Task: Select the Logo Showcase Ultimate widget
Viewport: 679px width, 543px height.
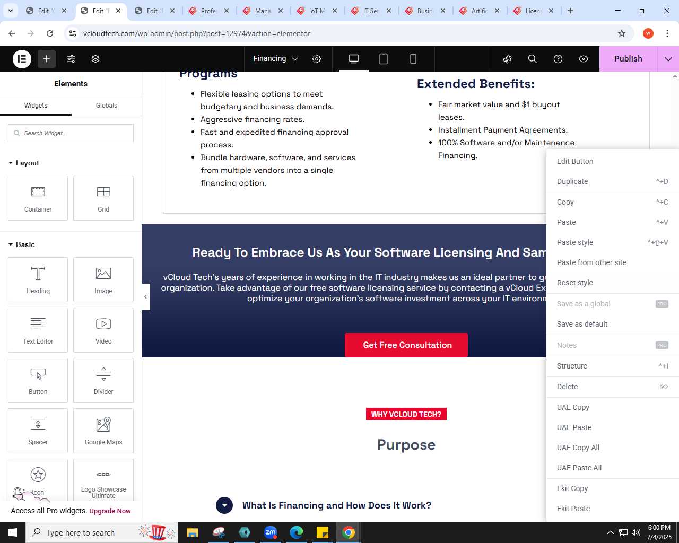Action: pos(103,480)
